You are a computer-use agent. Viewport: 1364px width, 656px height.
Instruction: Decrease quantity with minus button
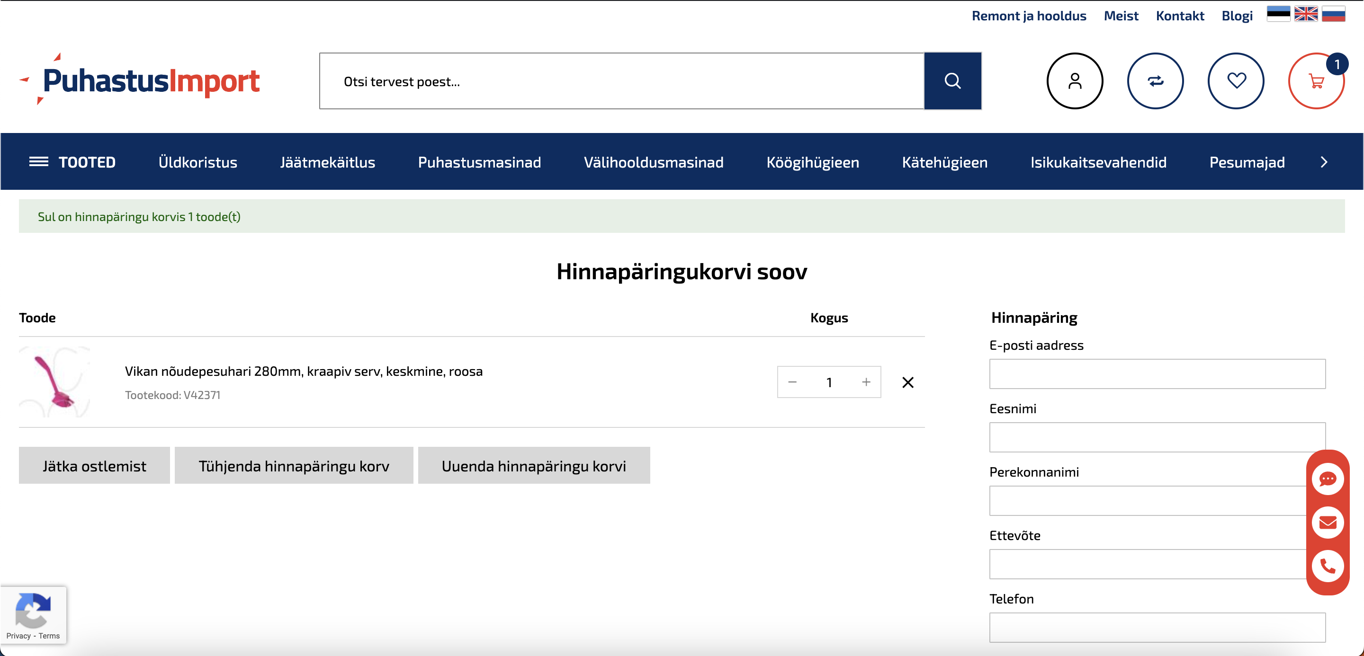point(792,382)
